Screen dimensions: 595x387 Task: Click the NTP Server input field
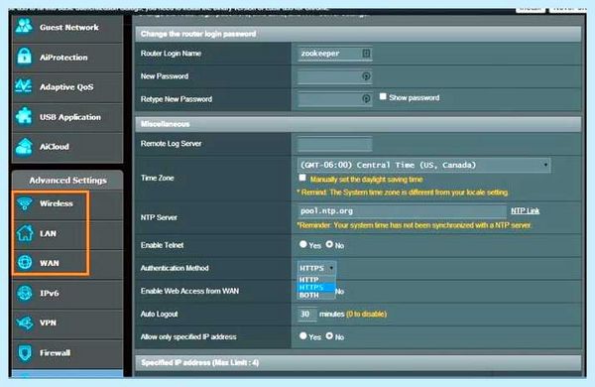pos(402,211)
